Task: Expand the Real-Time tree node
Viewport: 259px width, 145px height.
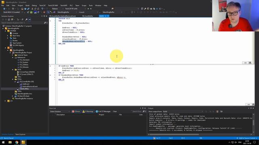Action: click(8, 36)
